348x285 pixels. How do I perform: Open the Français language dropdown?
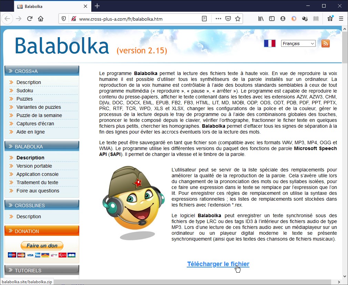coord(298,43)
